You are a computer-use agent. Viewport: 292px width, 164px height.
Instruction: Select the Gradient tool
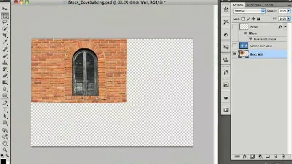(5, 82)
